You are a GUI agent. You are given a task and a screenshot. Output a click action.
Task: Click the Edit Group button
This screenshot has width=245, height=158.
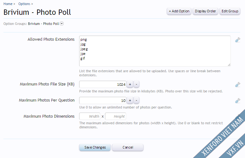point(230,11)
